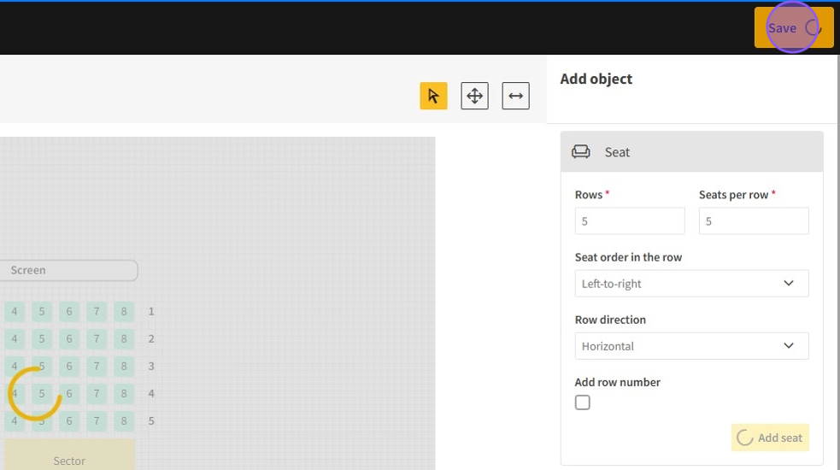
Task: Choose the horizontal resize arrow tool
Action: (515, 96)
